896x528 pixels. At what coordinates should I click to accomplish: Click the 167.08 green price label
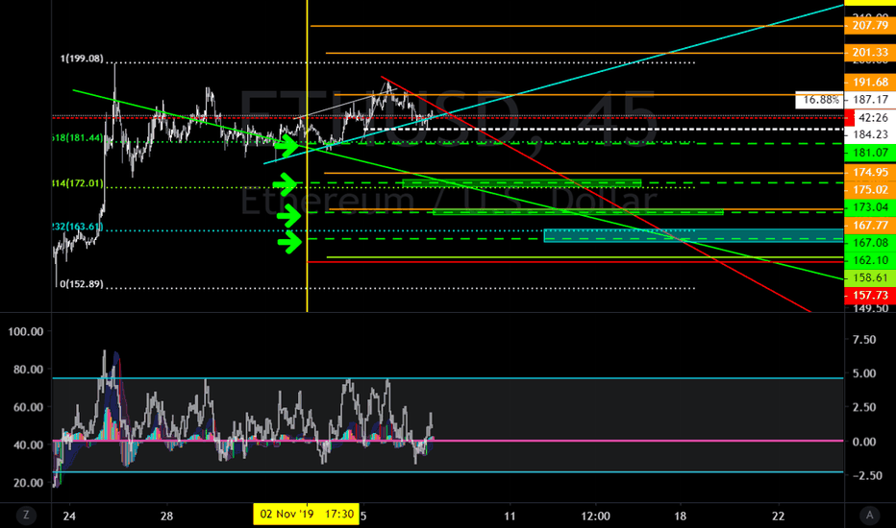click(870, 243)
